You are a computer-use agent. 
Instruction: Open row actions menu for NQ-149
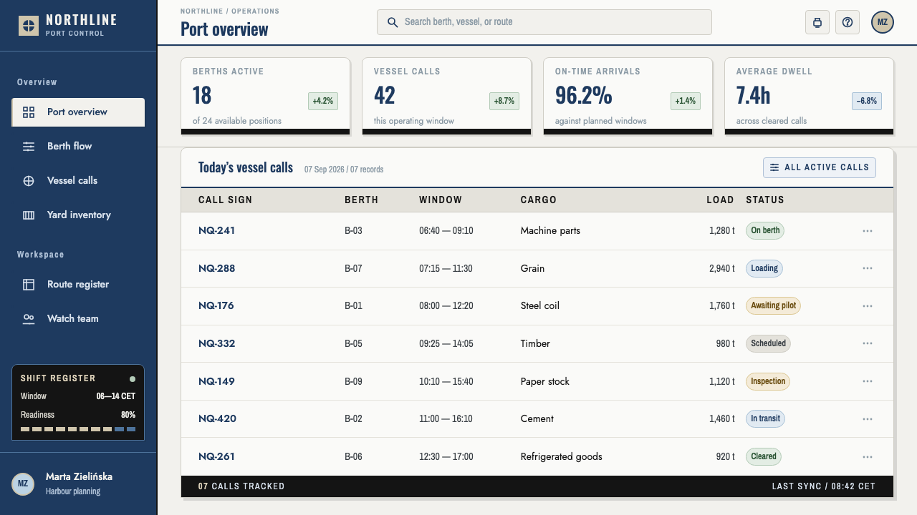click(868, 381)
